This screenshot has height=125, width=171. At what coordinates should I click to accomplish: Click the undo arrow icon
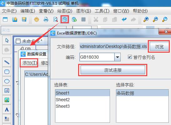click(x=124, y=19)
